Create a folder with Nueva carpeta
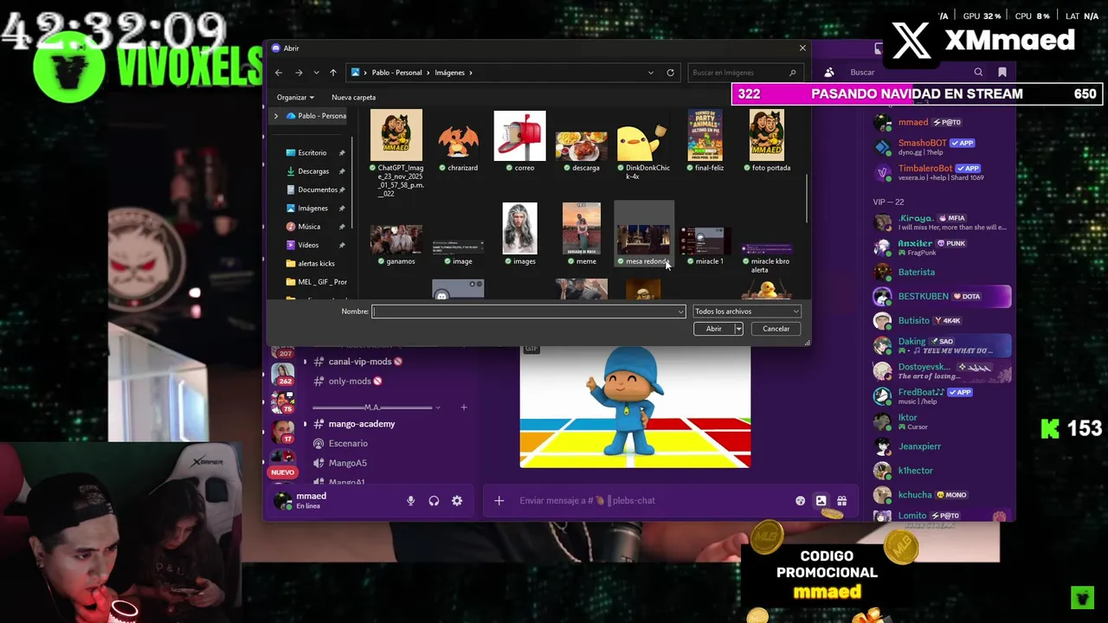Image resolution: width=1108 pixels, height=623 pixels. coord(353,98)
